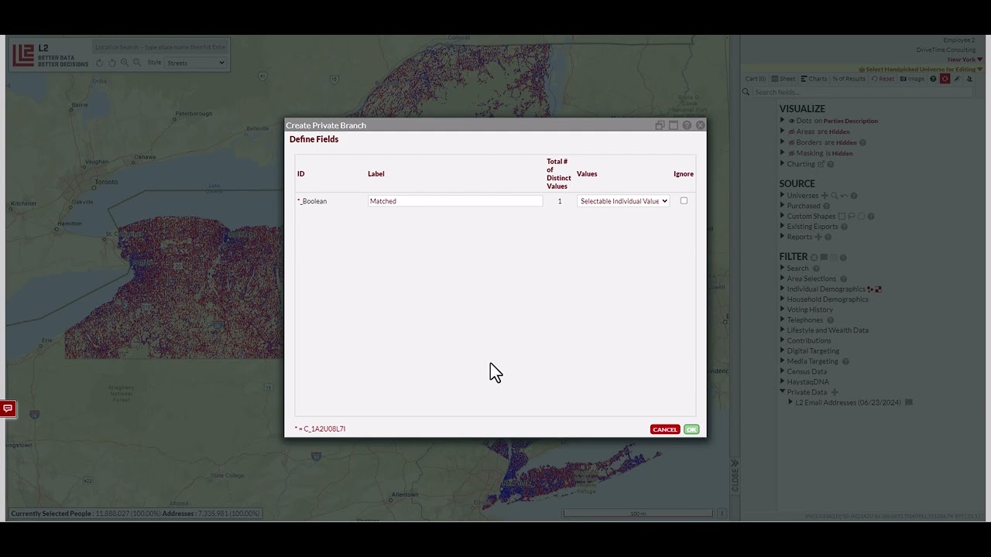Click the OK button in the dialog
Viewport: 991px width, 557px height.
(x=691, y=429)
